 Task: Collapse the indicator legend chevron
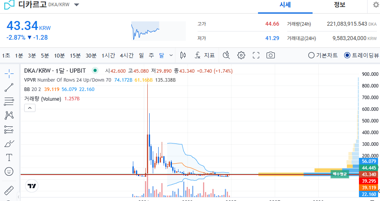pos(30,108)
